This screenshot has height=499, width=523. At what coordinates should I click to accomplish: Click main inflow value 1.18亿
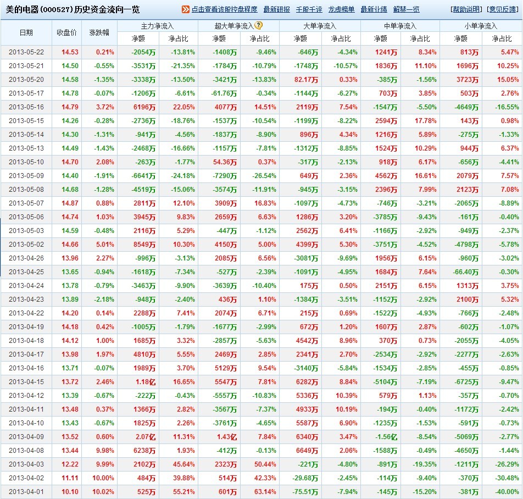(146, 381)
